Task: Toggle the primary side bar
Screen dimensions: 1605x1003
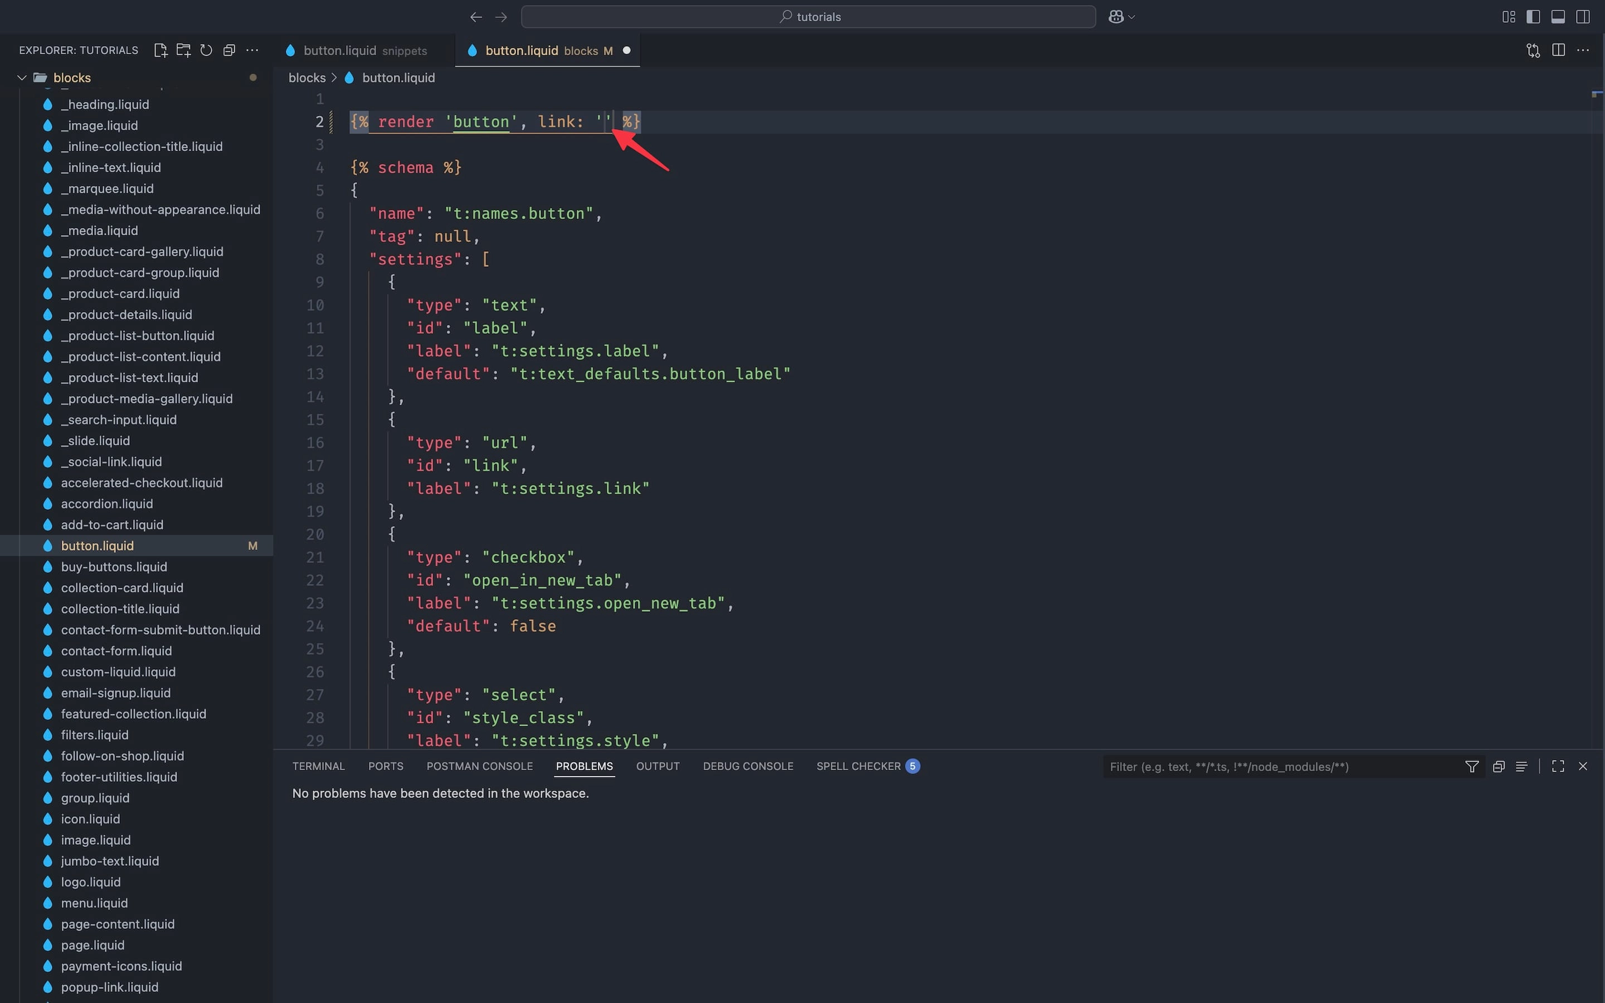Action: point(1533,17)
